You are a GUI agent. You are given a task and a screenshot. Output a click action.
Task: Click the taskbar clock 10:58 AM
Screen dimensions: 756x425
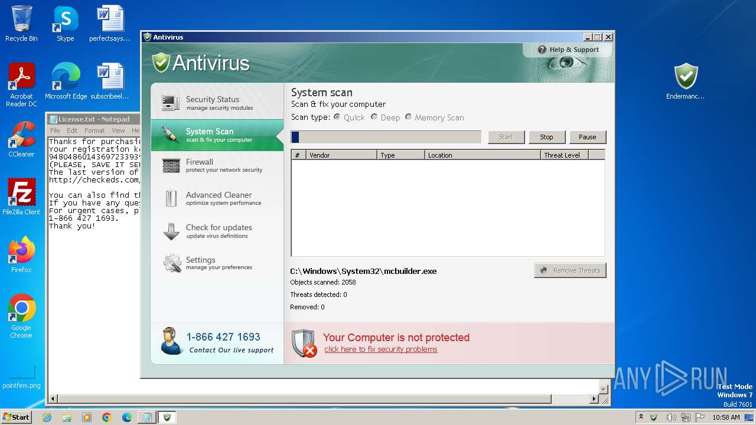[726, 417]
